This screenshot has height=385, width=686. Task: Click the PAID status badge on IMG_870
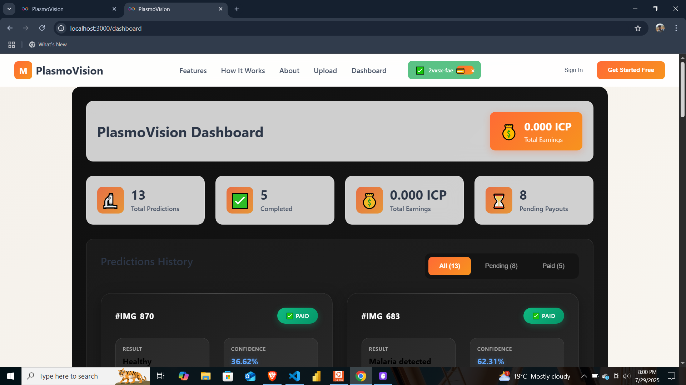pyautogui.click(x=297, y=316)
